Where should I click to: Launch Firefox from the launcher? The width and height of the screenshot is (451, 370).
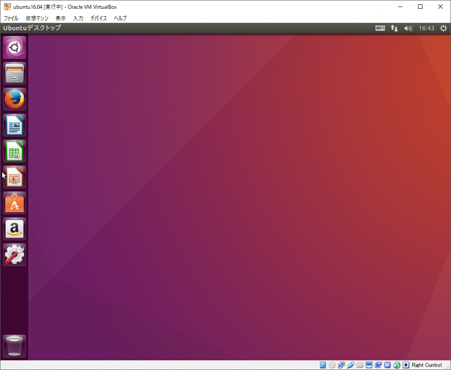[14, 99]
